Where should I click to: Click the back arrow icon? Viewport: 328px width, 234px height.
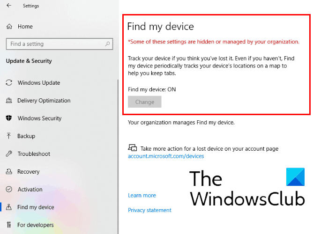click(x=9, y=6)
